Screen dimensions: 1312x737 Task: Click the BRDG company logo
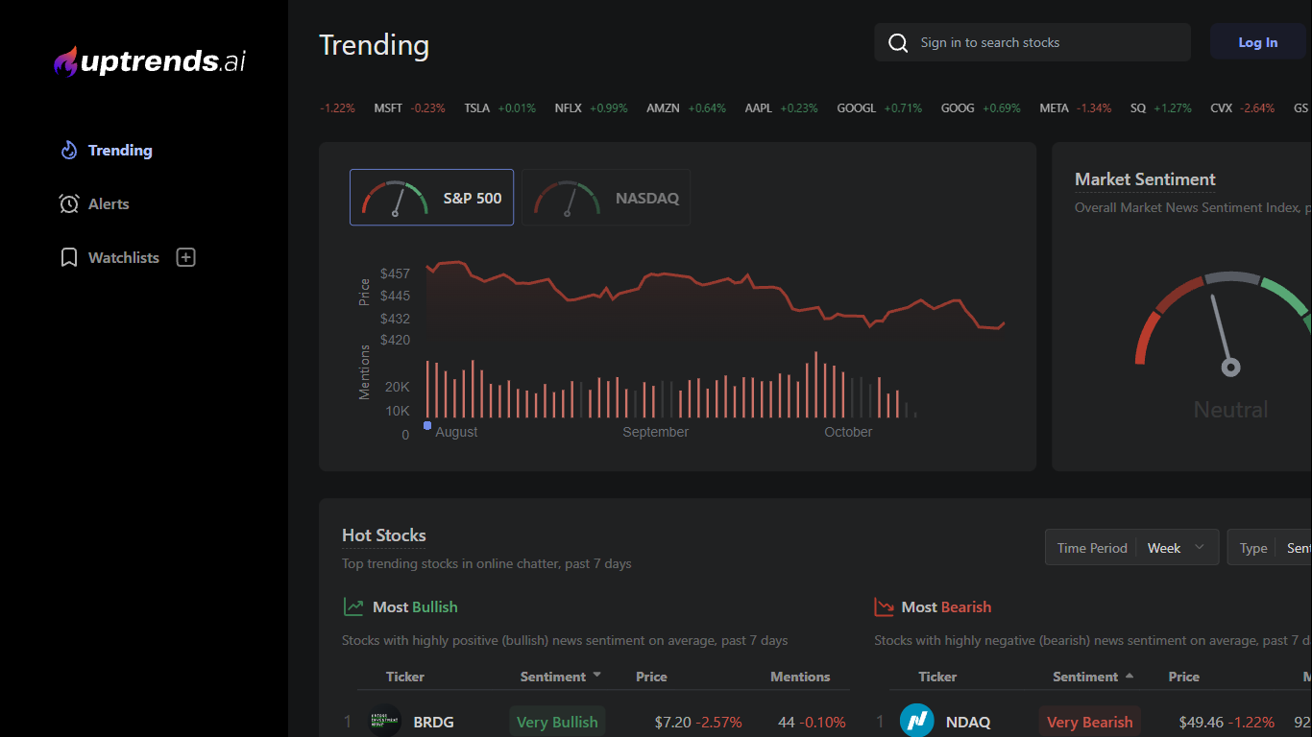(x=385, y=722)
